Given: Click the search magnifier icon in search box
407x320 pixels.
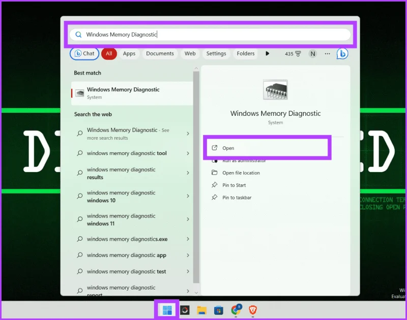Looking at the screenshot, I should click(x=78, y=35).
